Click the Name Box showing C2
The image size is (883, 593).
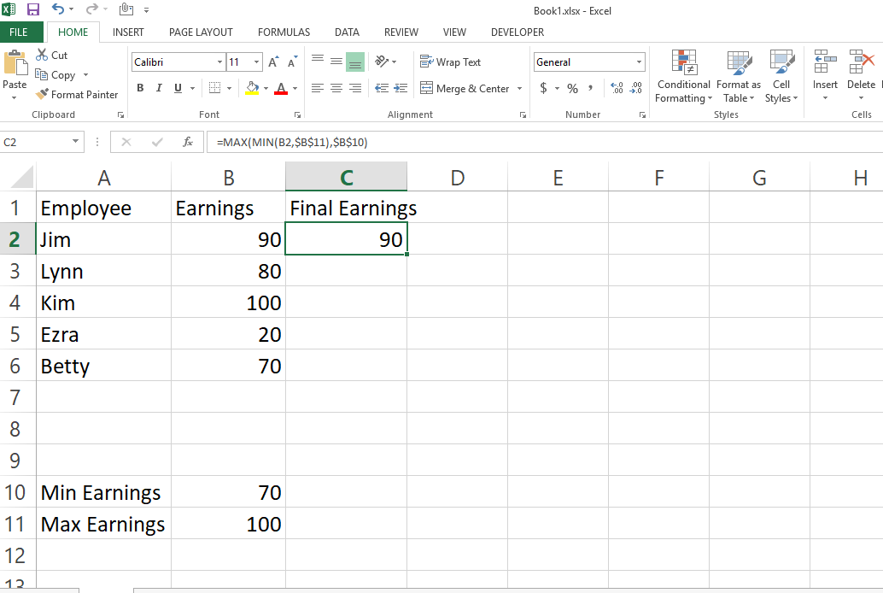pyautogui.click(x=42, y=142)
